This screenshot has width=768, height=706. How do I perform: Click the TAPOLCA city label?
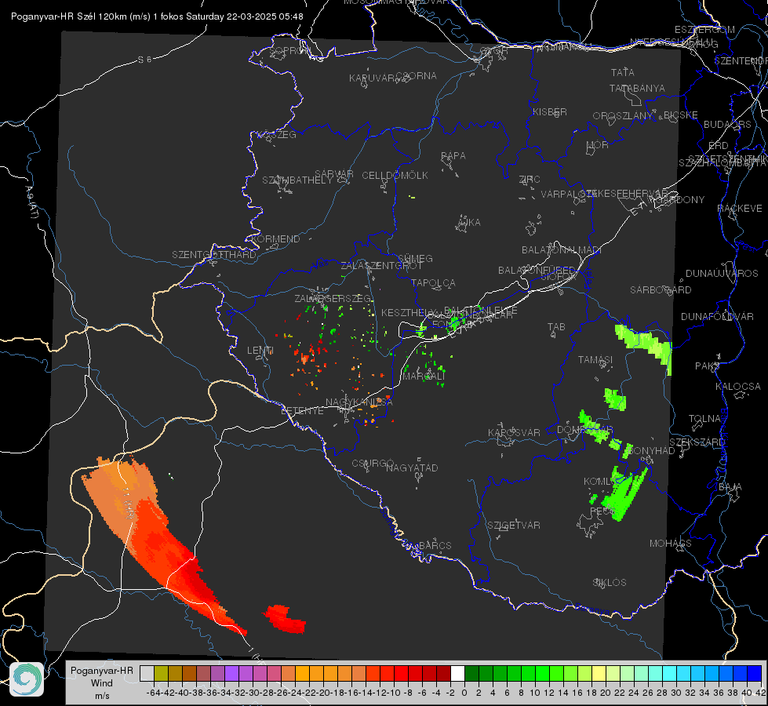(434, 283)
